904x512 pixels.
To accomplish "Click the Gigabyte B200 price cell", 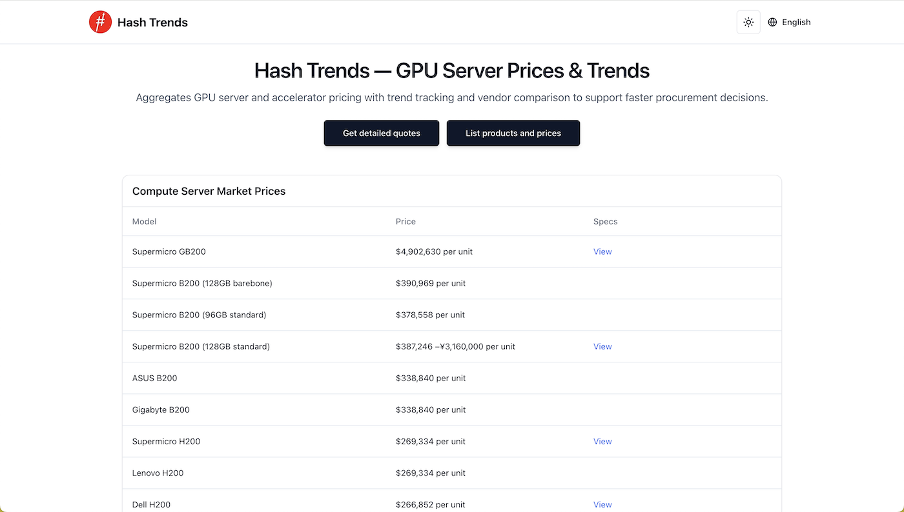I will pyautogui.click(x=431, y=409).
